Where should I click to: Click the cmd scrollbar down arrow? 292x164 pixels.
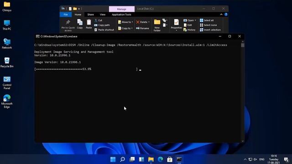coord(242,141)
